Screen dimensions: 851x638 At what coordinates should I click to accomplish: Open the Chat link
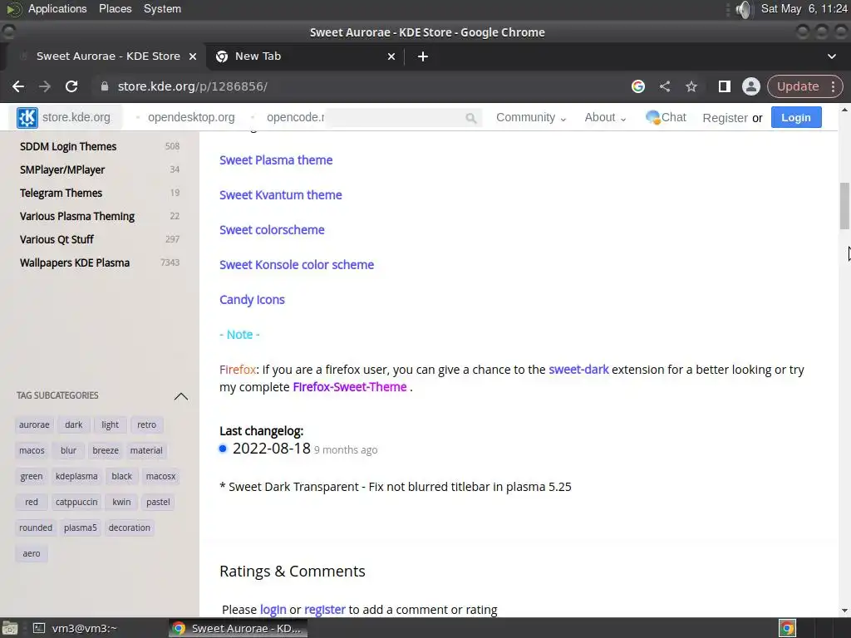[x=666, y=117]
